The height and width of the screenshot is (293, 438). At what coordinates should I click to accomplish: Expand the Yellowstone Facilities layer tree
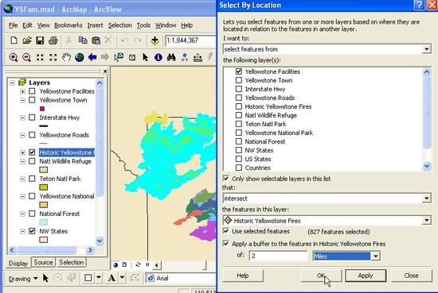(x=22, y=91)
